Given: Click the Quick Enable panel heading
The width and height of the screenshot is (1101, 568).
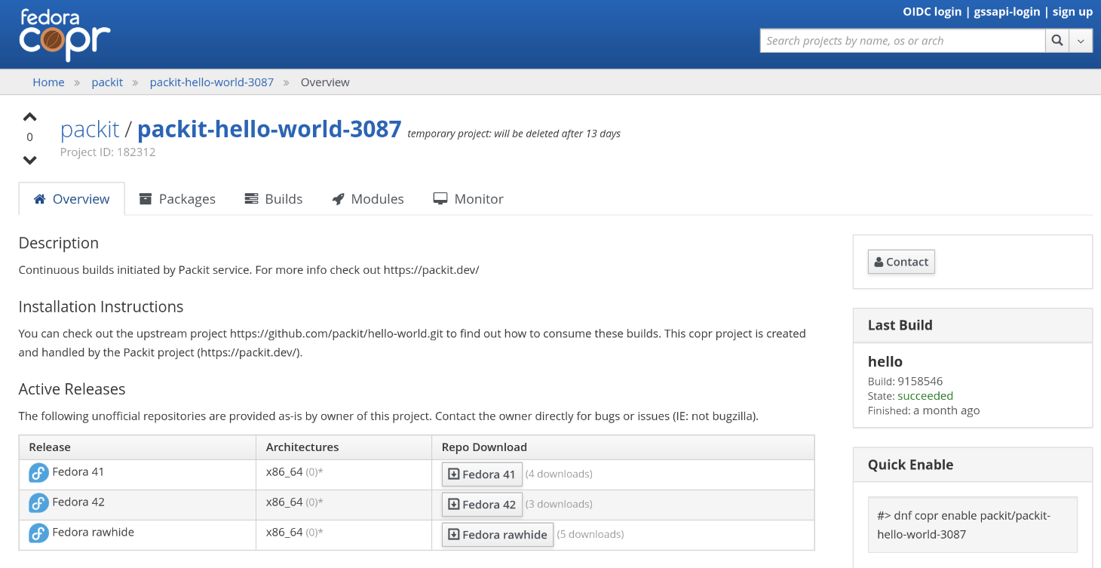Looking at the screenshot, I should point(910,465).
